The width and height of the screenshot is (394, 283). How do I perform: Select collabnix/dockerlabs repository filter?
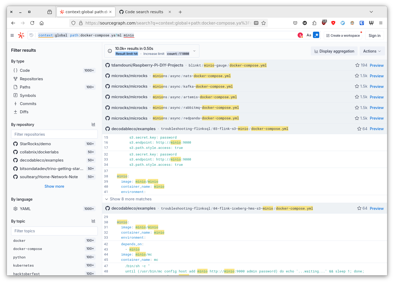(x=54, y=152)
